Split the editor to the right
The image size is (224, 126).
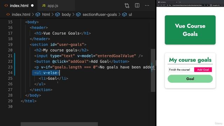(137, 6)
